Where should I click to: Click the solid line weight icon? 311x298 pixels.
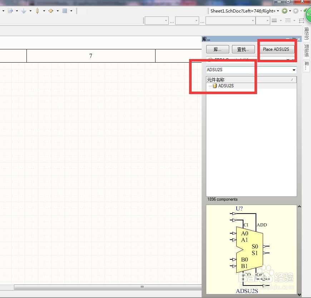pos(274,20)
